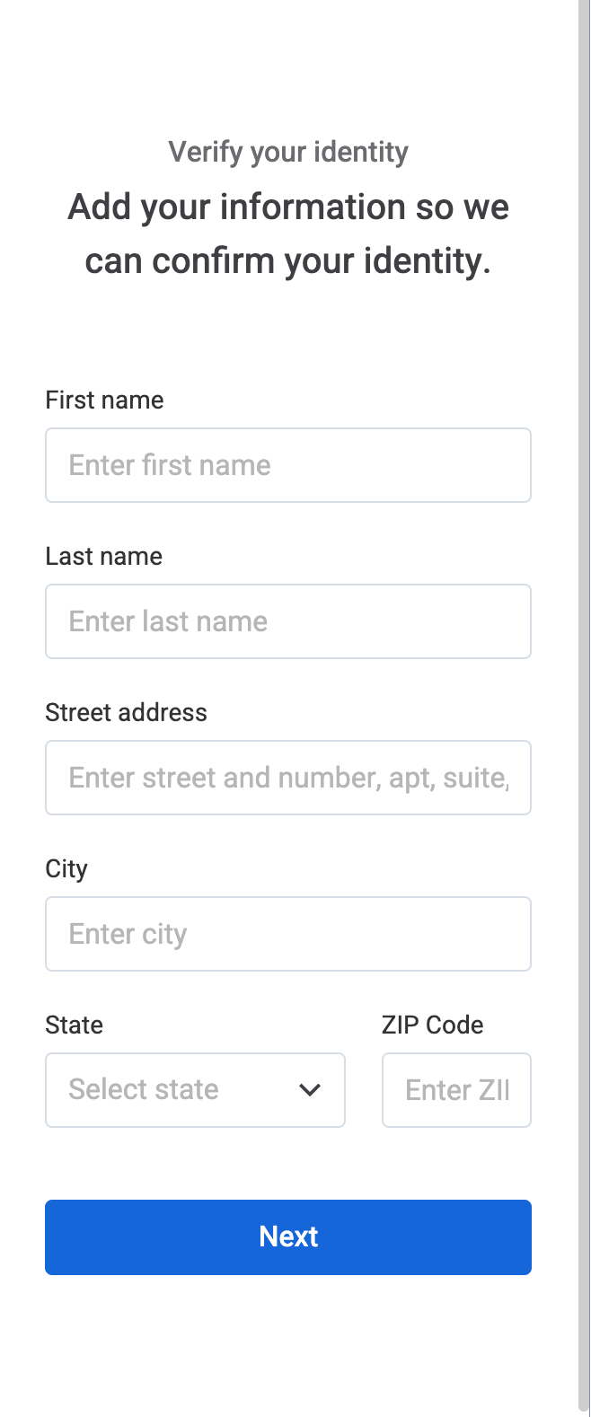Screen dimensions: 591x1417
Task: Click the ZIP Code input field
Action: [x=456, y=1090]
